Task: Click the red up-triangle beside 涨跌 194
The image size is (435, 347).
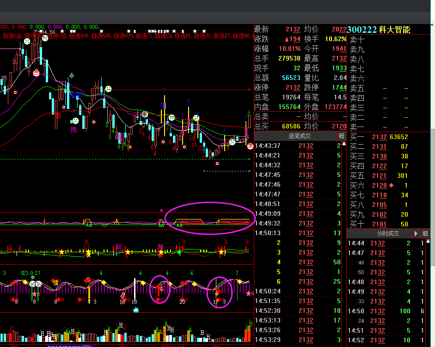Action: 287,39
